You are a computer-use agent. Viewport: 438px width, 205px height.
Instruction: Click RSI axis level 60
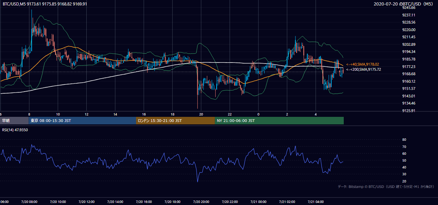coord(404,153)
